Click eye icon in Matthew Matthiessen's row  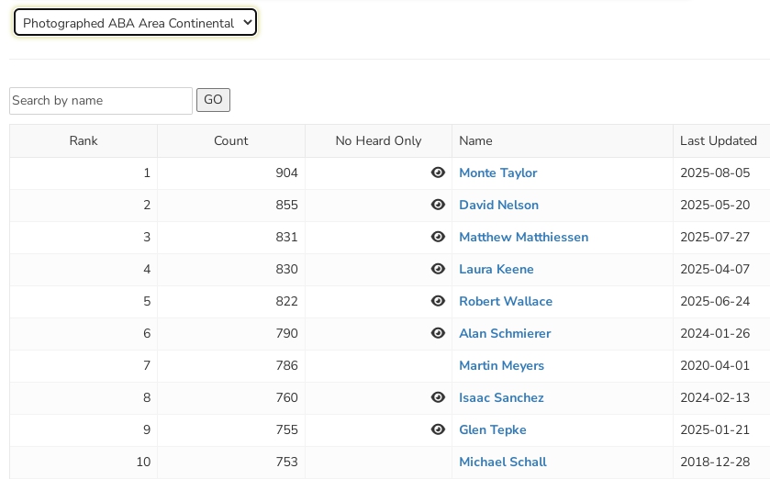point(438,237)
